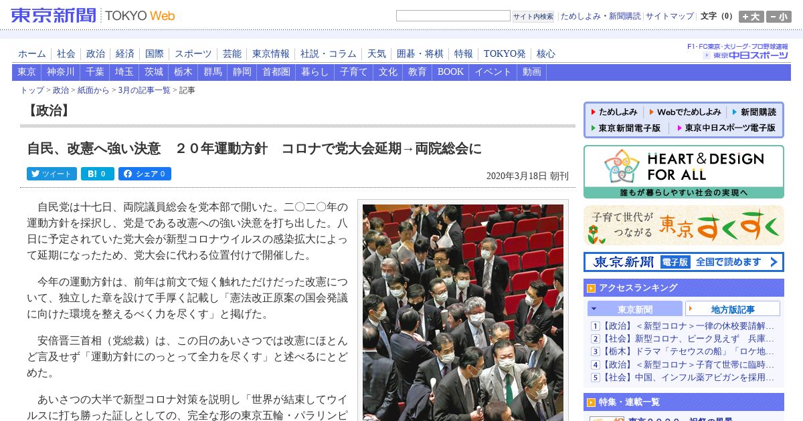Open the 経済 section

pyautogui.click(x=125, y=54)
